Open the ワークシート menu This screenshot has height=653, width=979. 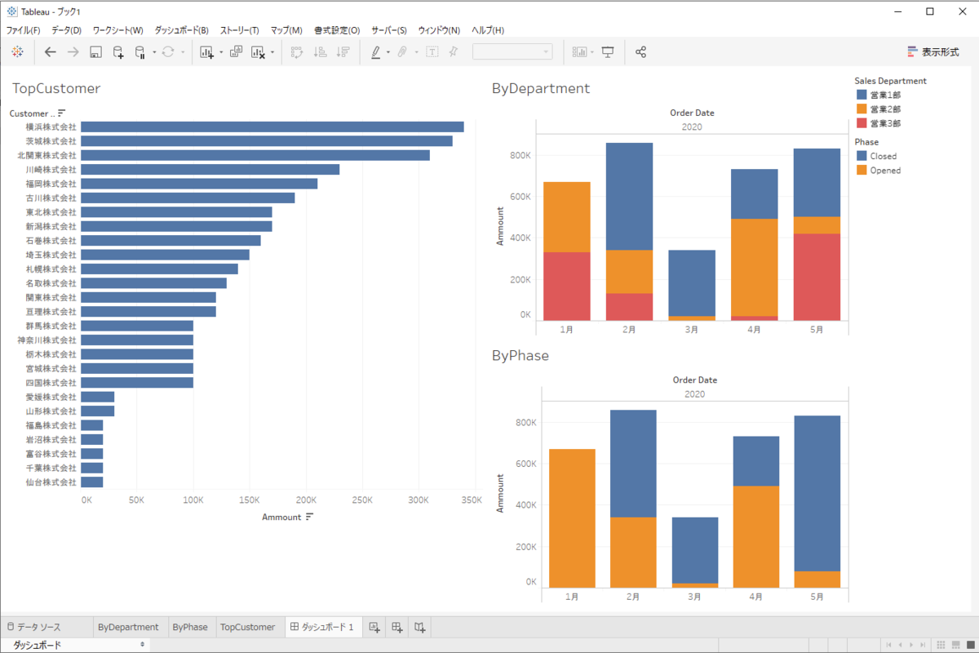[117, 30]
